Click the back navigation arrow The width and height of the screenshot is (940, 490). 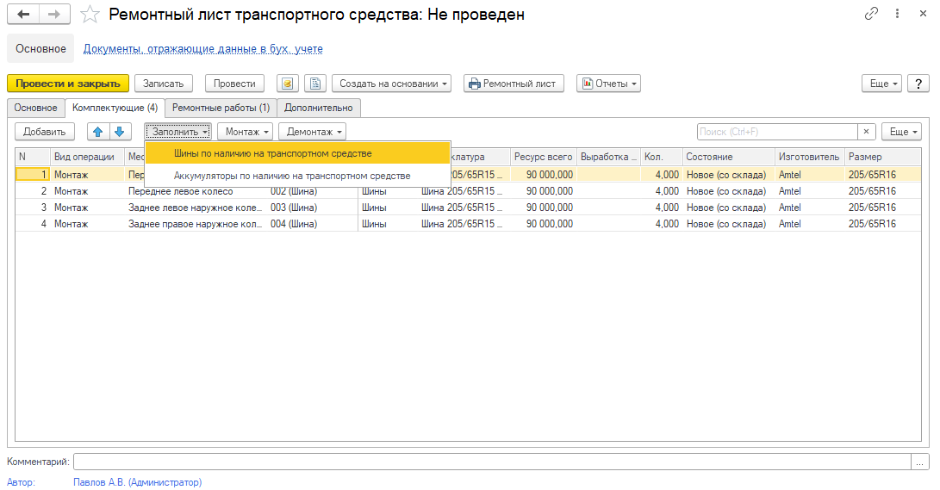point(23,15)
